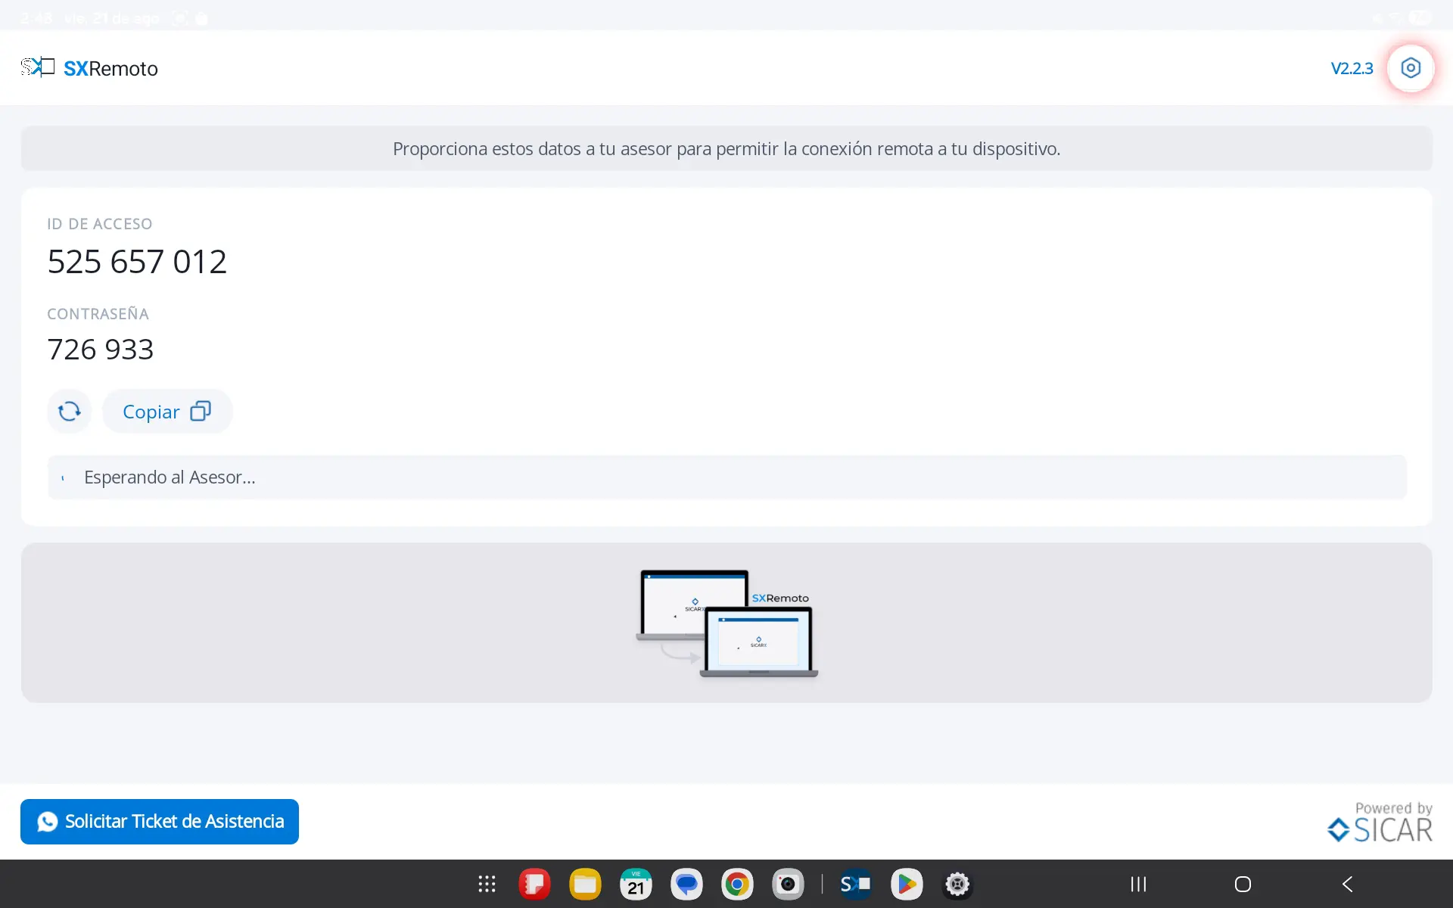Viewport: 1453px width, 908px height.
Task: Click the SXRemoto app title
Action: point(110,68)
